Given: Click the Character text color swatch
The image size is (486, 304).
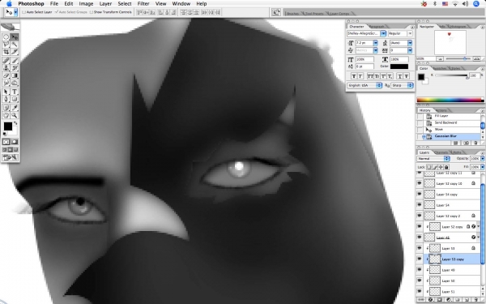Looking at the screenshot, I should pyautogui.click(x=399, y=66).
